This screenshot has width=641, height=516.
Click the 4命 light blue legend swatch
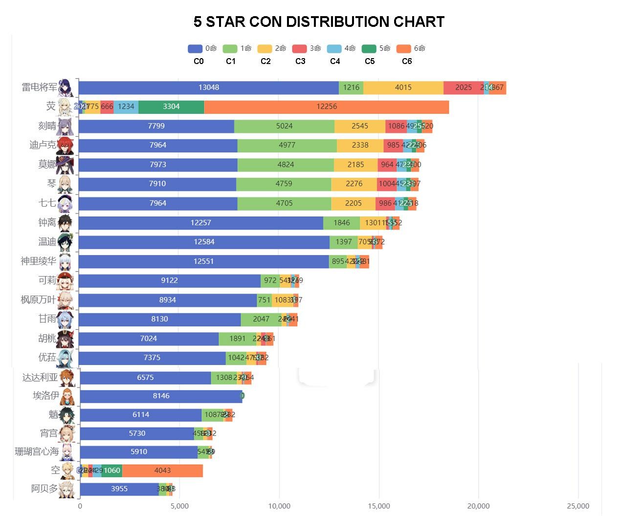pyautogui.click(x=334, y=48)
